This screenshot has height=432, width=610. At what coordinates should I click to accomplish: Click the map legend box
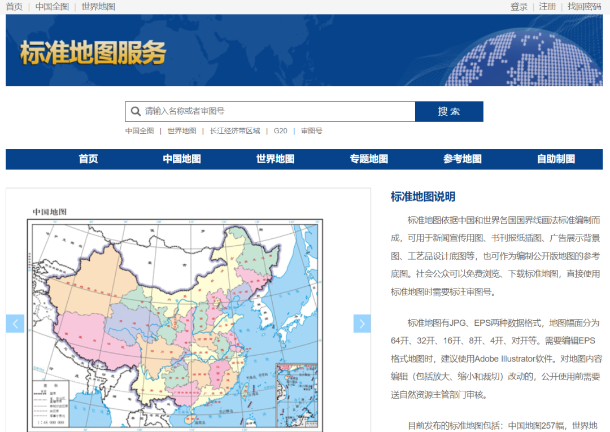51,404
